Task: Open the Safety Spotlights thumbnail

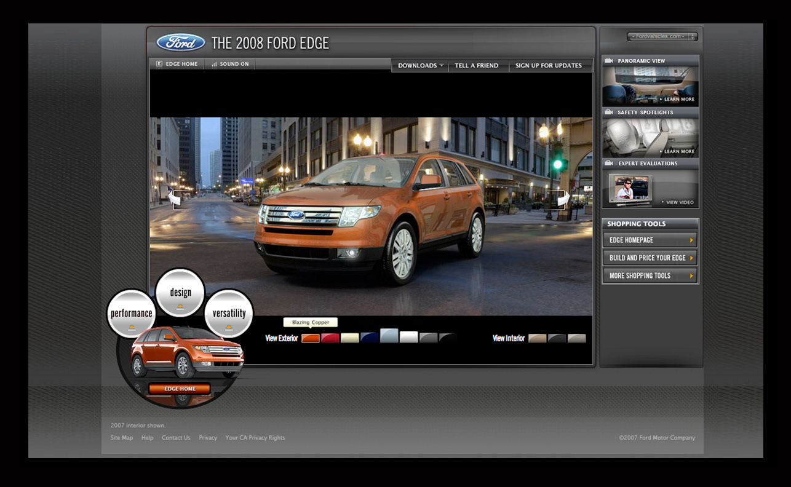Action: click(650, 138)
